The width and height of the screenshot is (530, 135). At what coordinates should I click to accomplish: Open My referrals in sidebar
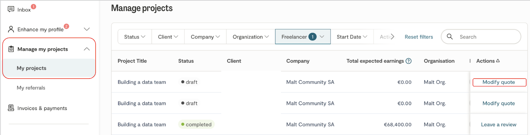31,88
